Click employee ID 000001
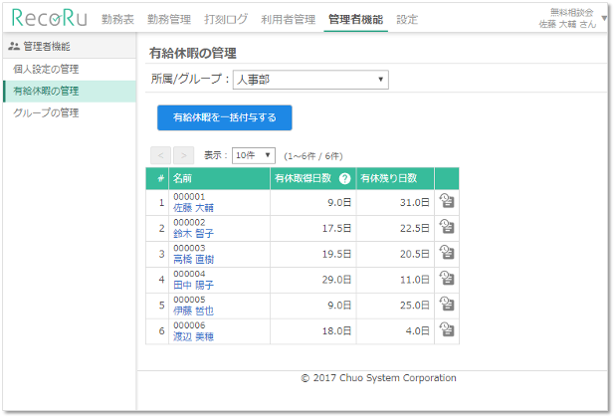This screenshot has width=615, height=418. pos(189,197)
